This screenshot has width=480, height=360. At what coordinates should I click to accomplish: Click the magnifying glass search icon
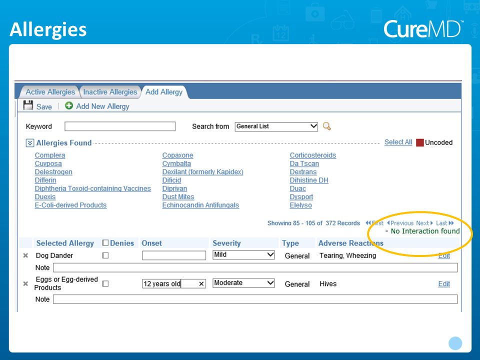[326, 126]
